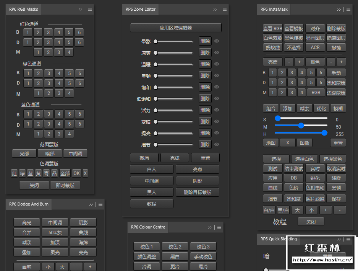This screenshot has height=271, width=358.
Task: Select the RP6 Dodge And Burn tab
Action: click(x=29, y=204)
